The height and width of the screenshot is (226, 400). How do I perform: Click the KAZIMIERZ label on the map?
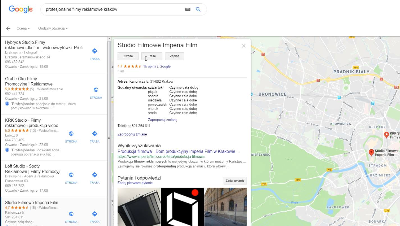coord(380,175)
